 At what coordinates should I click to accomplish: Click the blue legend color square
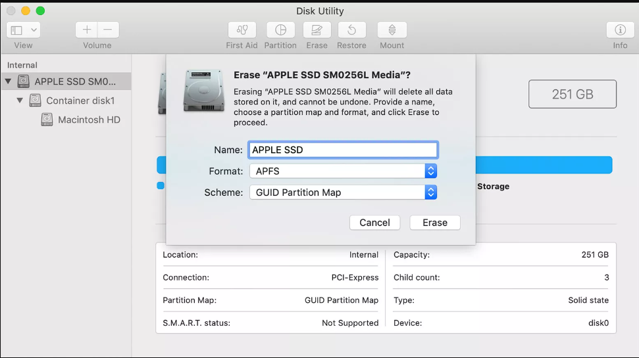[x=161, y=185]
